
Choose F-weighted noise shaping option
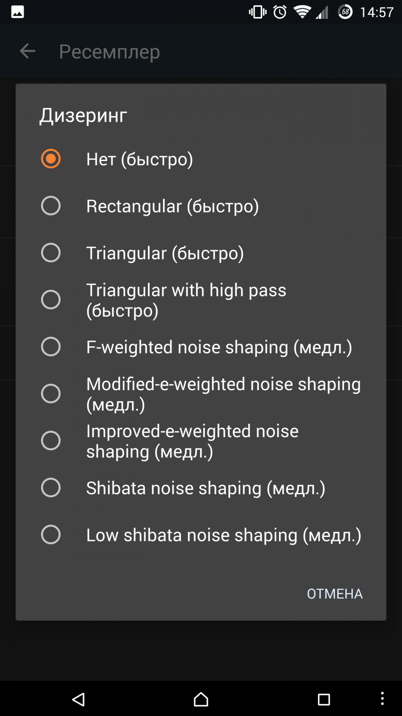pyautogui.click(x=201, y=347)
